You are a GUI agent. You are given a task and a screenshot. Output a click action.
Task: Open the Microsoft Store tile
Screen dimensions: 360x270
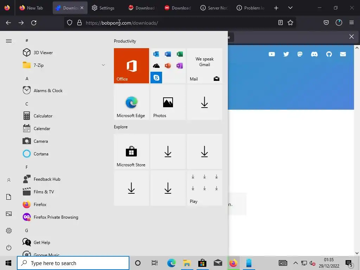131,152
